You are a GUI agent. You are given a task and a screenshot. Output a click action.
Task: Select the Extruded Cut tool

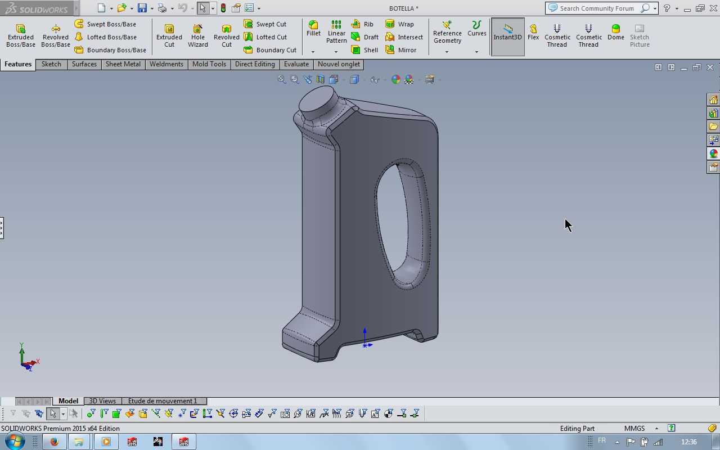[169, 35]
